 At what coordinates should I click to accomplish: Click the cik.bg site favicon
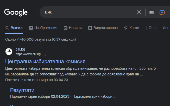(x=9, y=52)
